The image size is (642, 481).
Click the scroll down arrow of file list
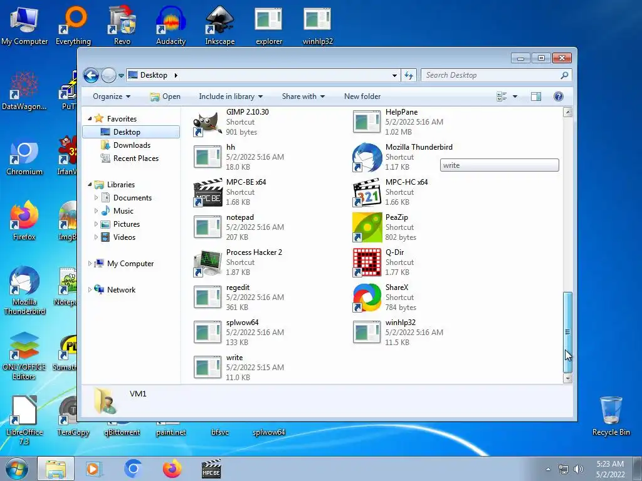coord(567,378)
